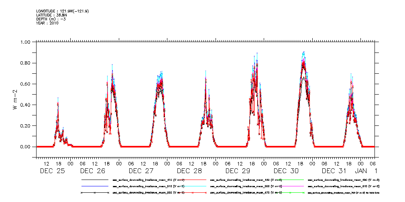Select the irradiance_mean_670 legend label

(246, 193)
